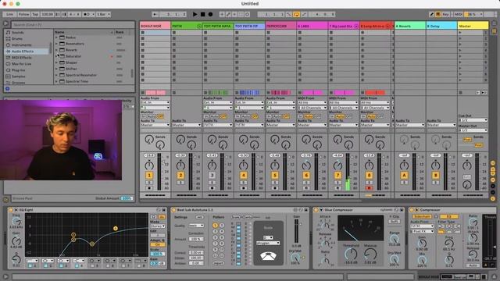Turn off Glue Compressor device activator

tap(316, 210)
